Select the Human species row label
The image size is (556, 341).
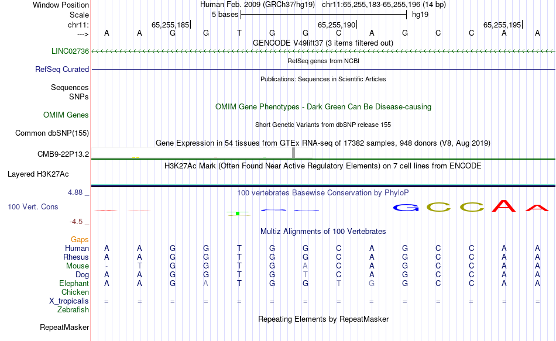pyautogui.click(x=77, y=248)
